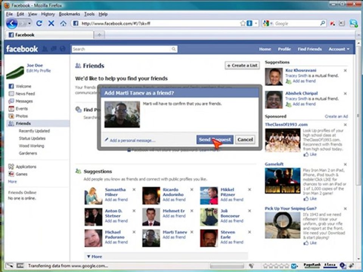Click the browser URL address field

click(160, 23)
